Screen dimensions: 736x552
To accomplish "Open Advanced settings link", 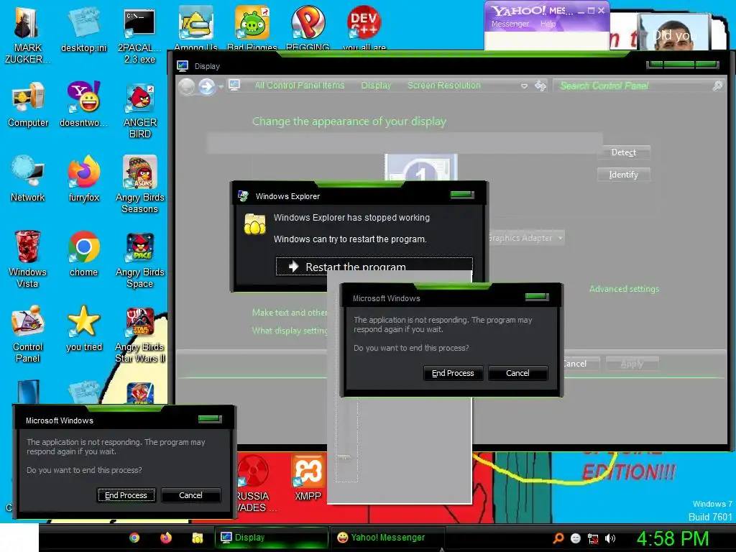I will click(624, 289).
